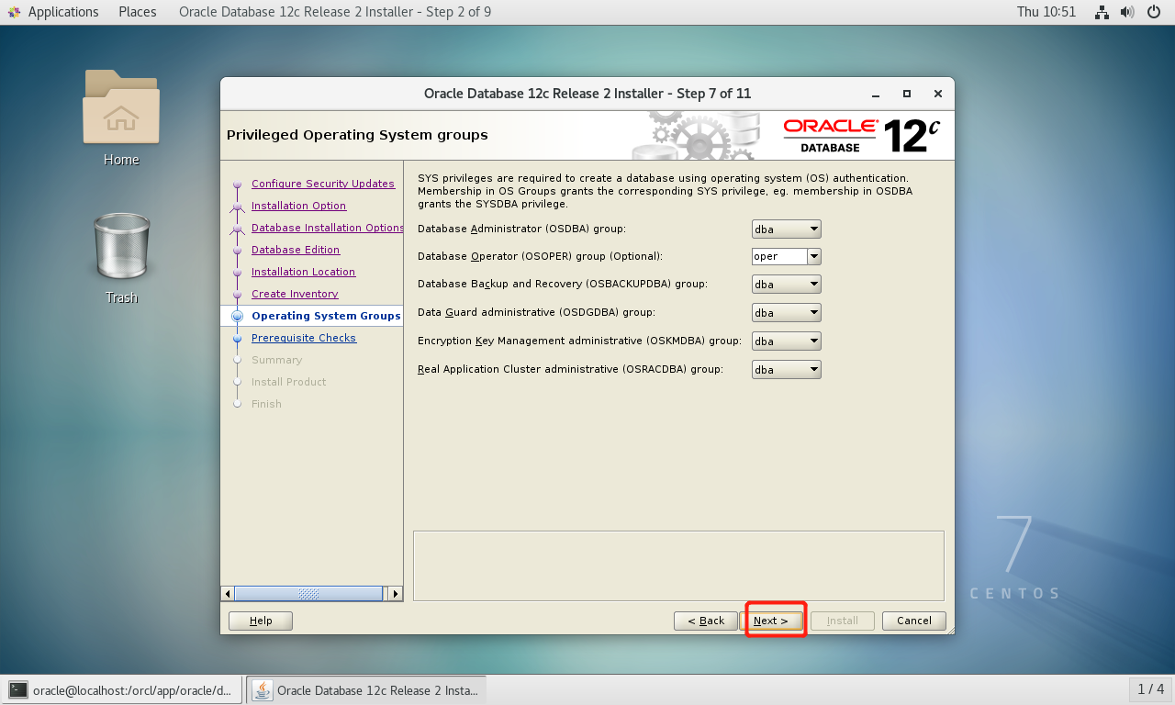This screenshot has width=1175, height=705.
Task: Open the Trash desktop icon
Action: (121, 246)
